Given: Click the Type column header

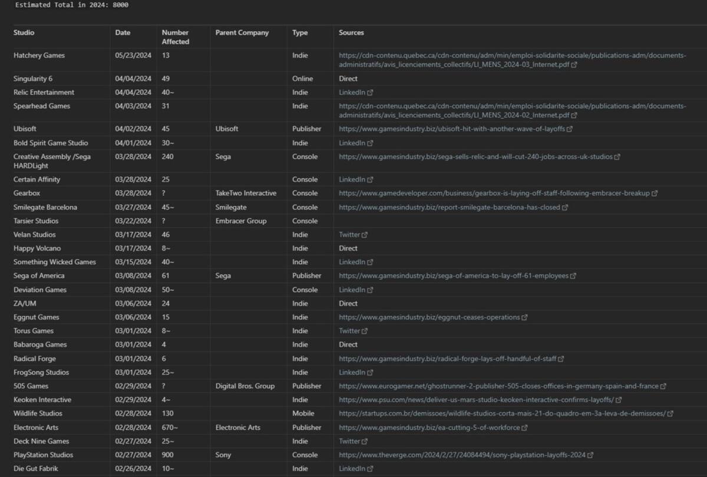Looking at the screenshot, I should [x=300, y=33].
